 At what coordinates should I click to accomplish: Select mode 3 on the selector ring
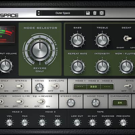[26, 51]
